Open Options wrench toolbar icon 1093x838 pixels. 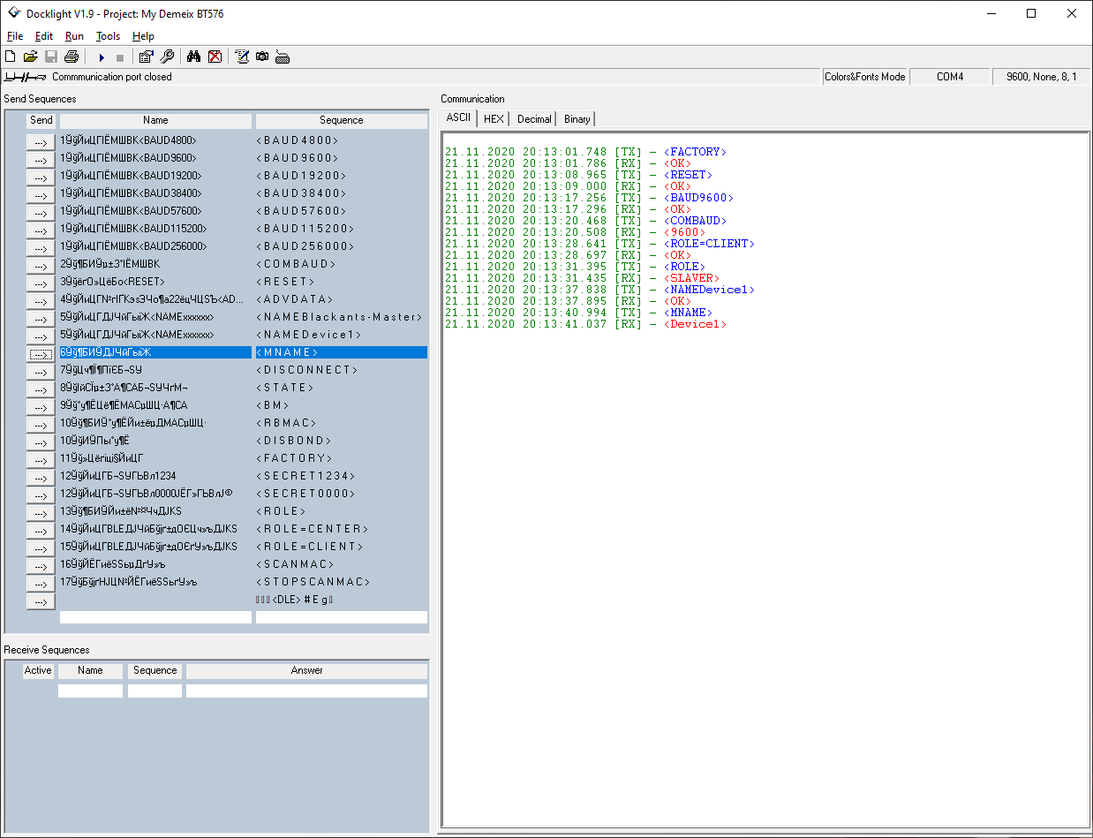[167, 57]
